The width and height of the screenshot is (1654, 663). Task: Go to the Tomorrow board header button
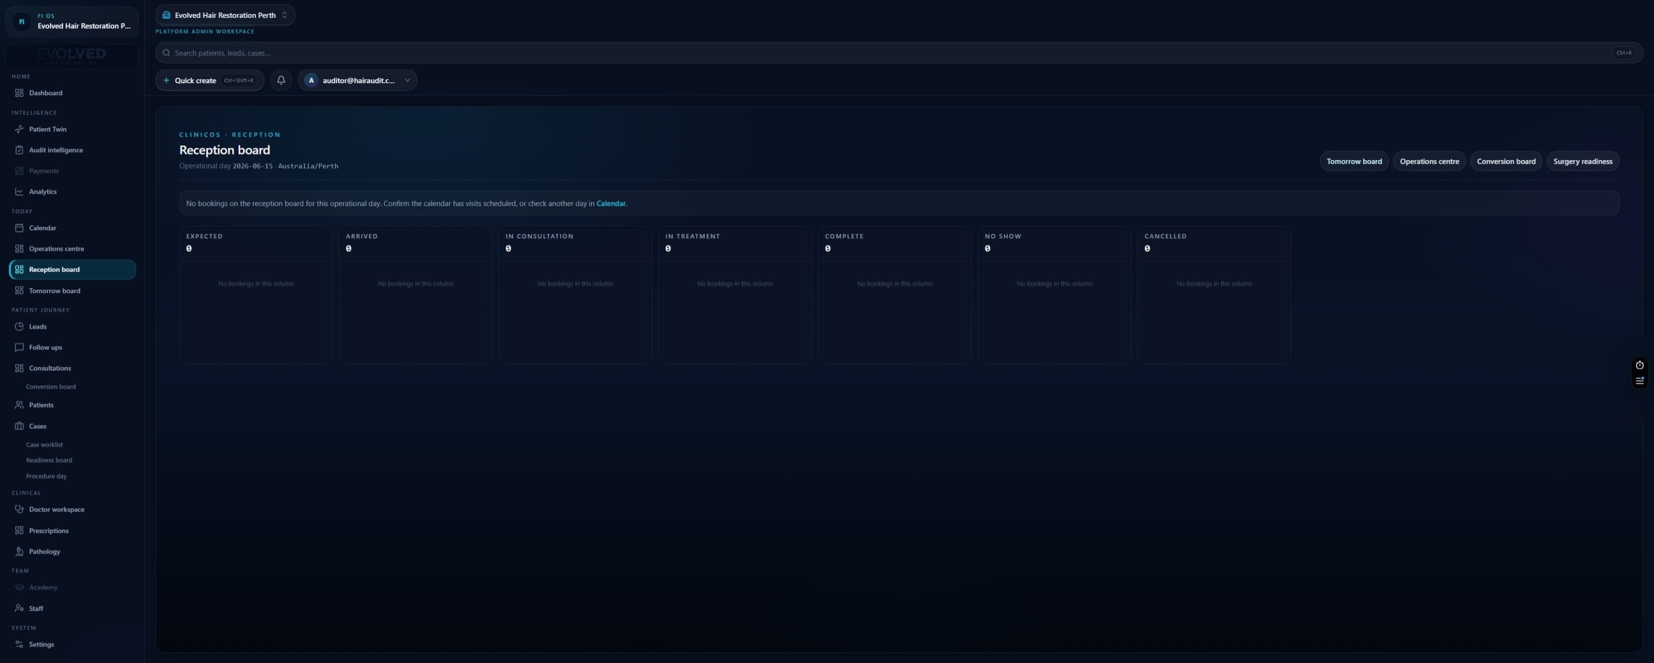coord(1354,161)
